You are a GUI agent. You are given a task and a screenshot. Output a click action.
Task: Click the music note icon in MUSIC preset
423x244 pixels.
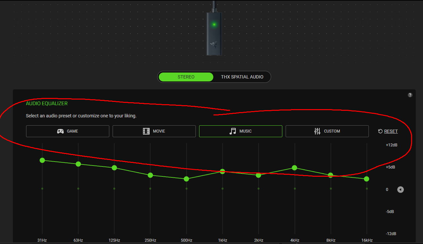[233, 131]
